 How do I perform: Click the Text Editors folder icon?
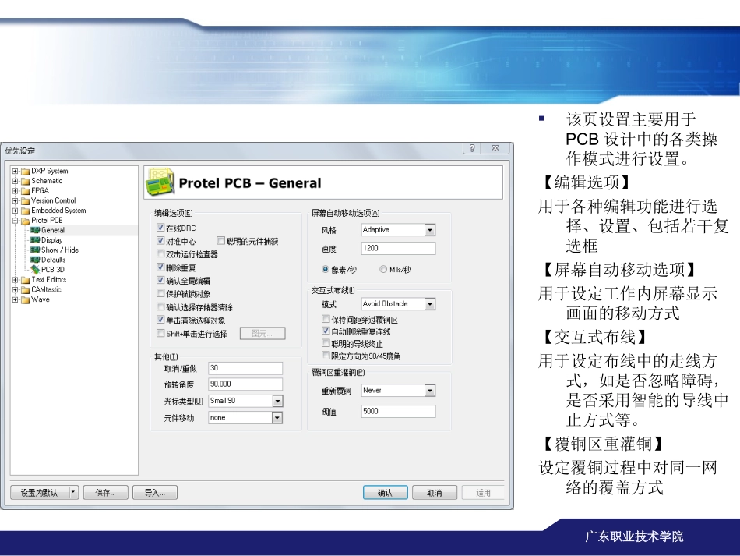26,280
